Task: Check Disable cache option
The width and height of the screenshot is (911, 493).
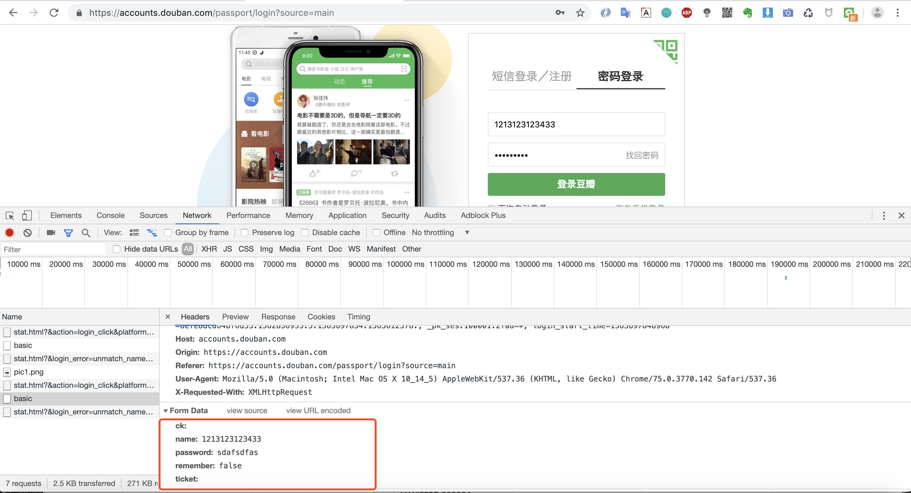Action: (x=304, y=232)
